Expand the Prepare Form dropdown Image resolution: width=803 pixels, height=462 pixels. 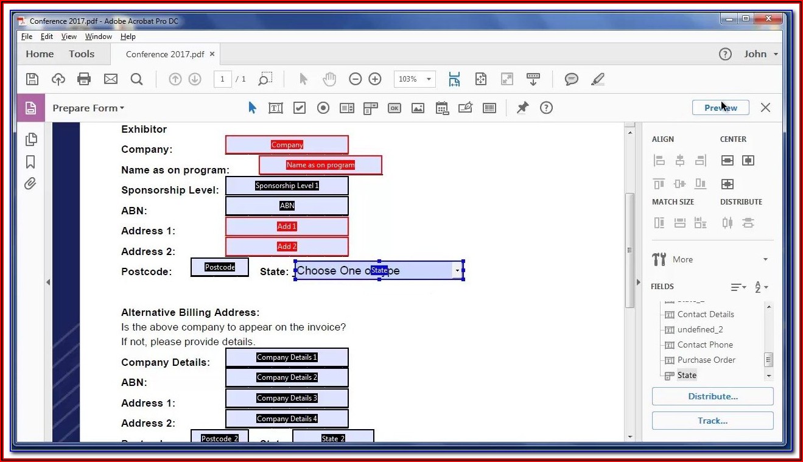tap(88, 108)
